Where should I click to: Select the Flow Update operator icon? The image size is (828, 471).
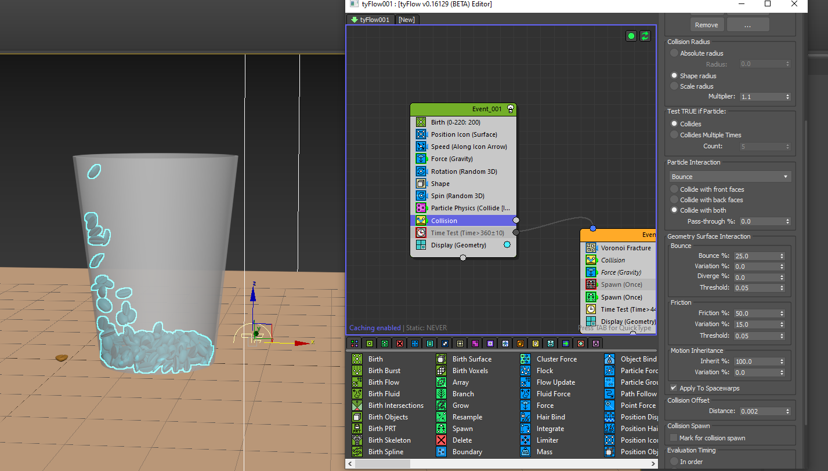526,382
